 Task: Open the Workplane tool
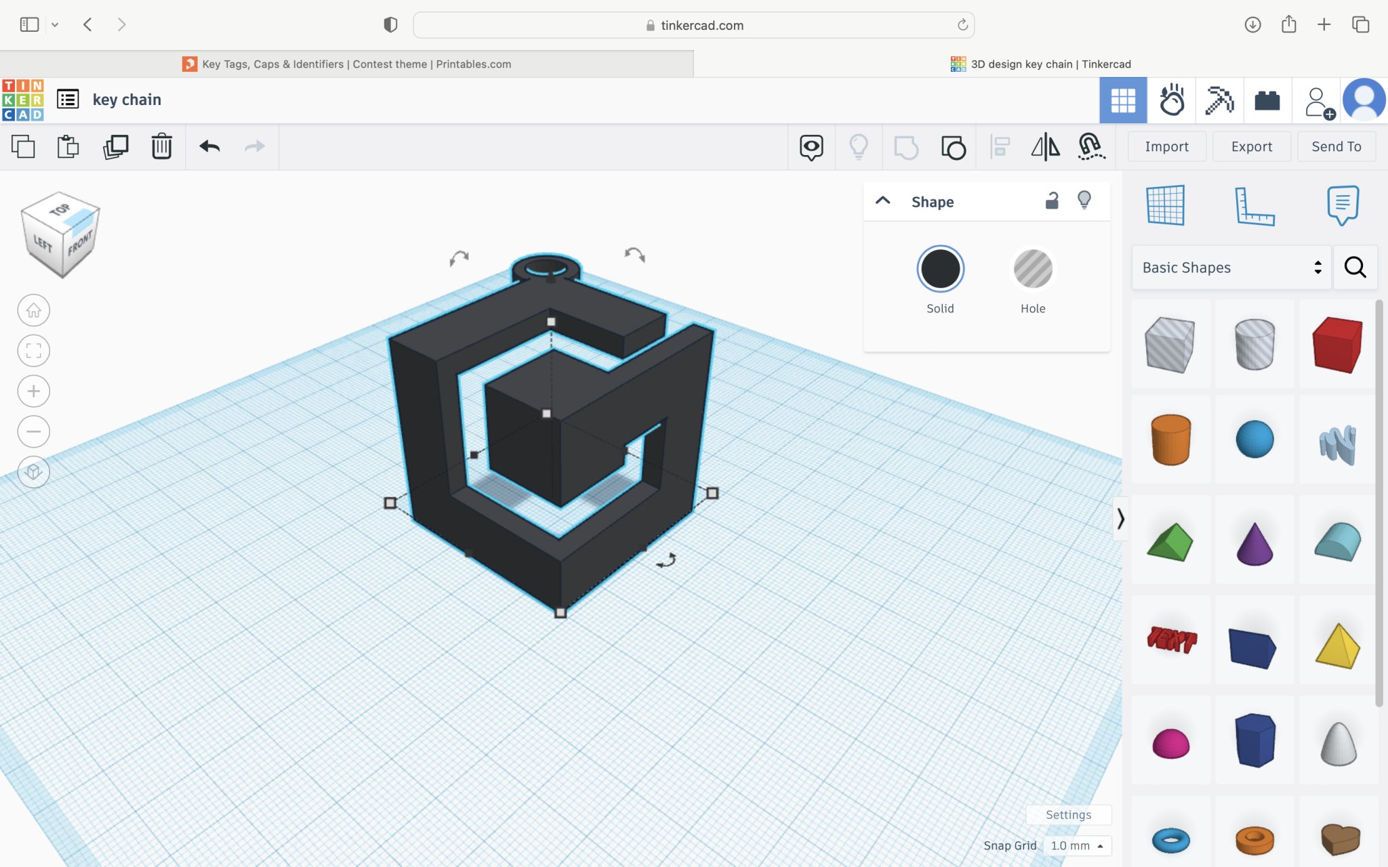pyautogui.click(x=1165, y=205)
